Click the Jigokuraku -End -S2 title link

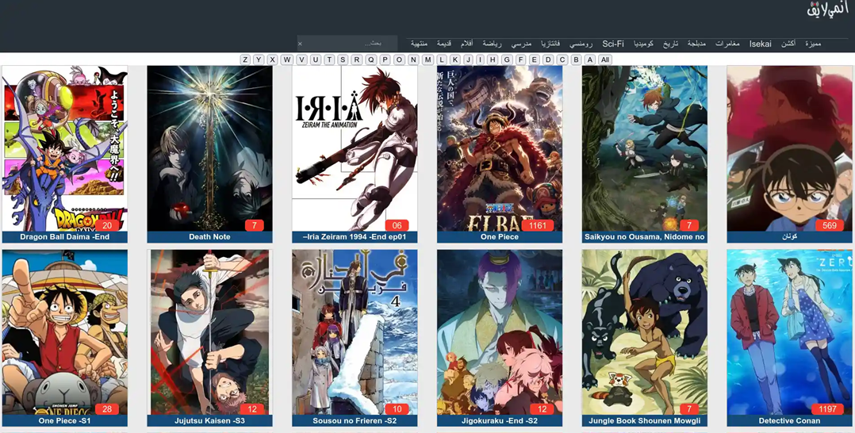(500, 421)
